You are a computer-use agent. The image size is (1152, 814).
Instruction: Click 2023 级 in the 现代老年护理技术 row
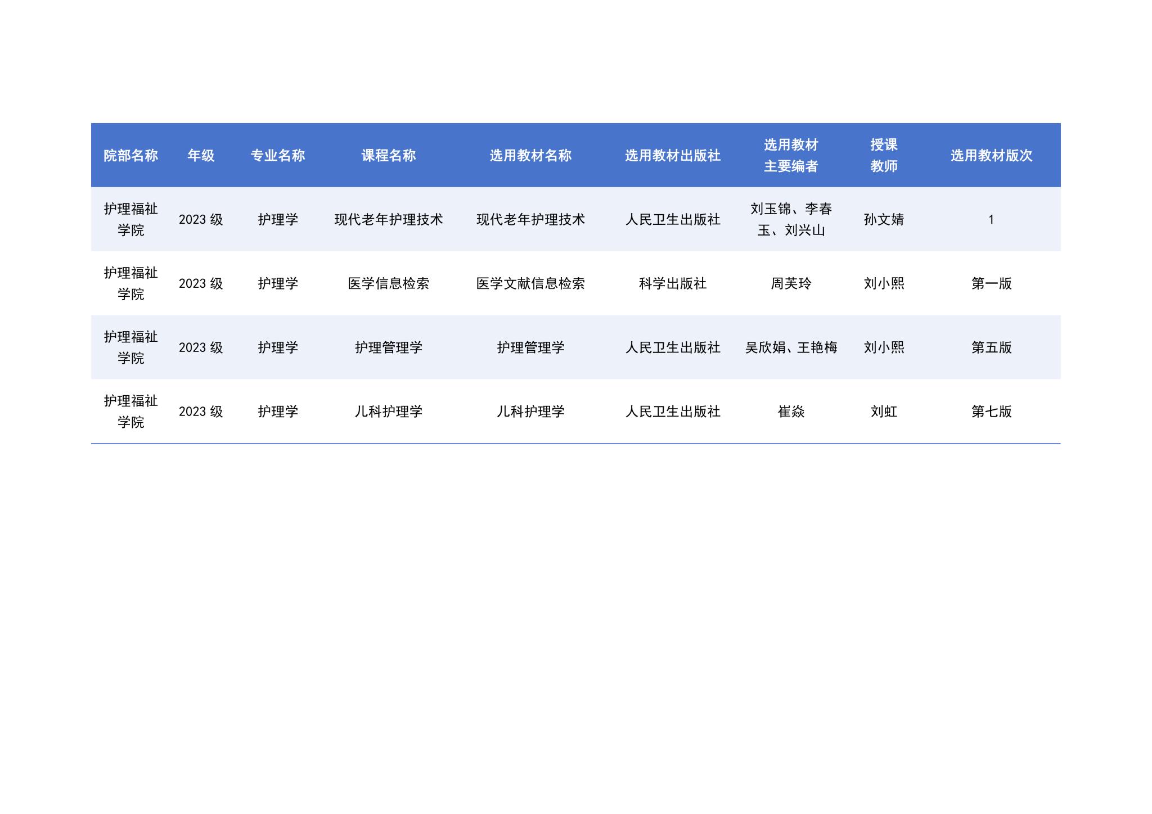(201, 220)
